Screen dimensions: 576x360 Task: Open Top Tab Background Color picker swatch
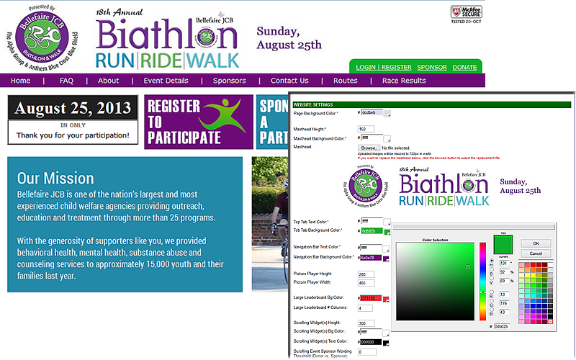tap(387, 231)
